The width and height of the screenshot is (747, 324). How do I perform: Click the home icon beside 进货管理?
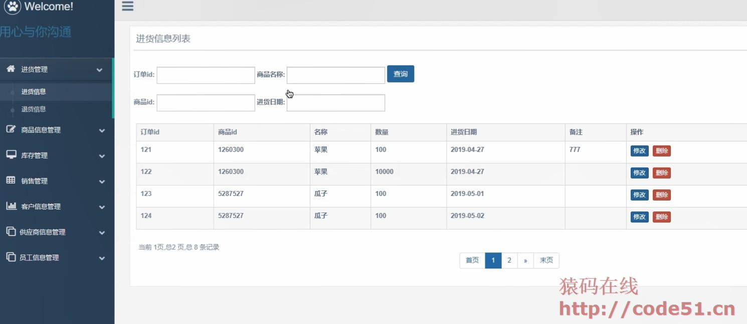(x=11, y=69)
